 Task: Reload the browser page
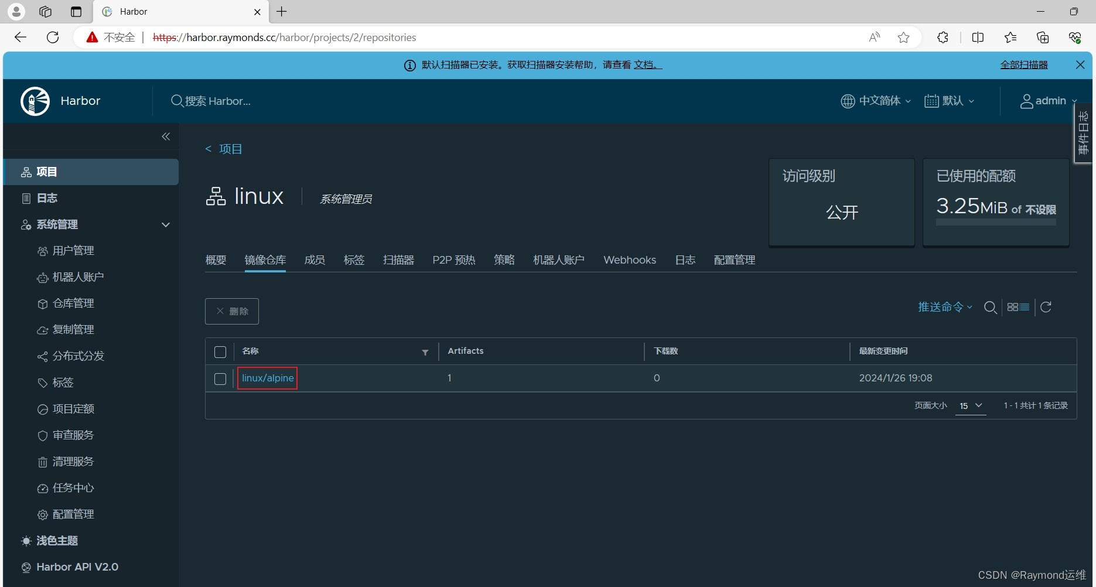point(53,37)
